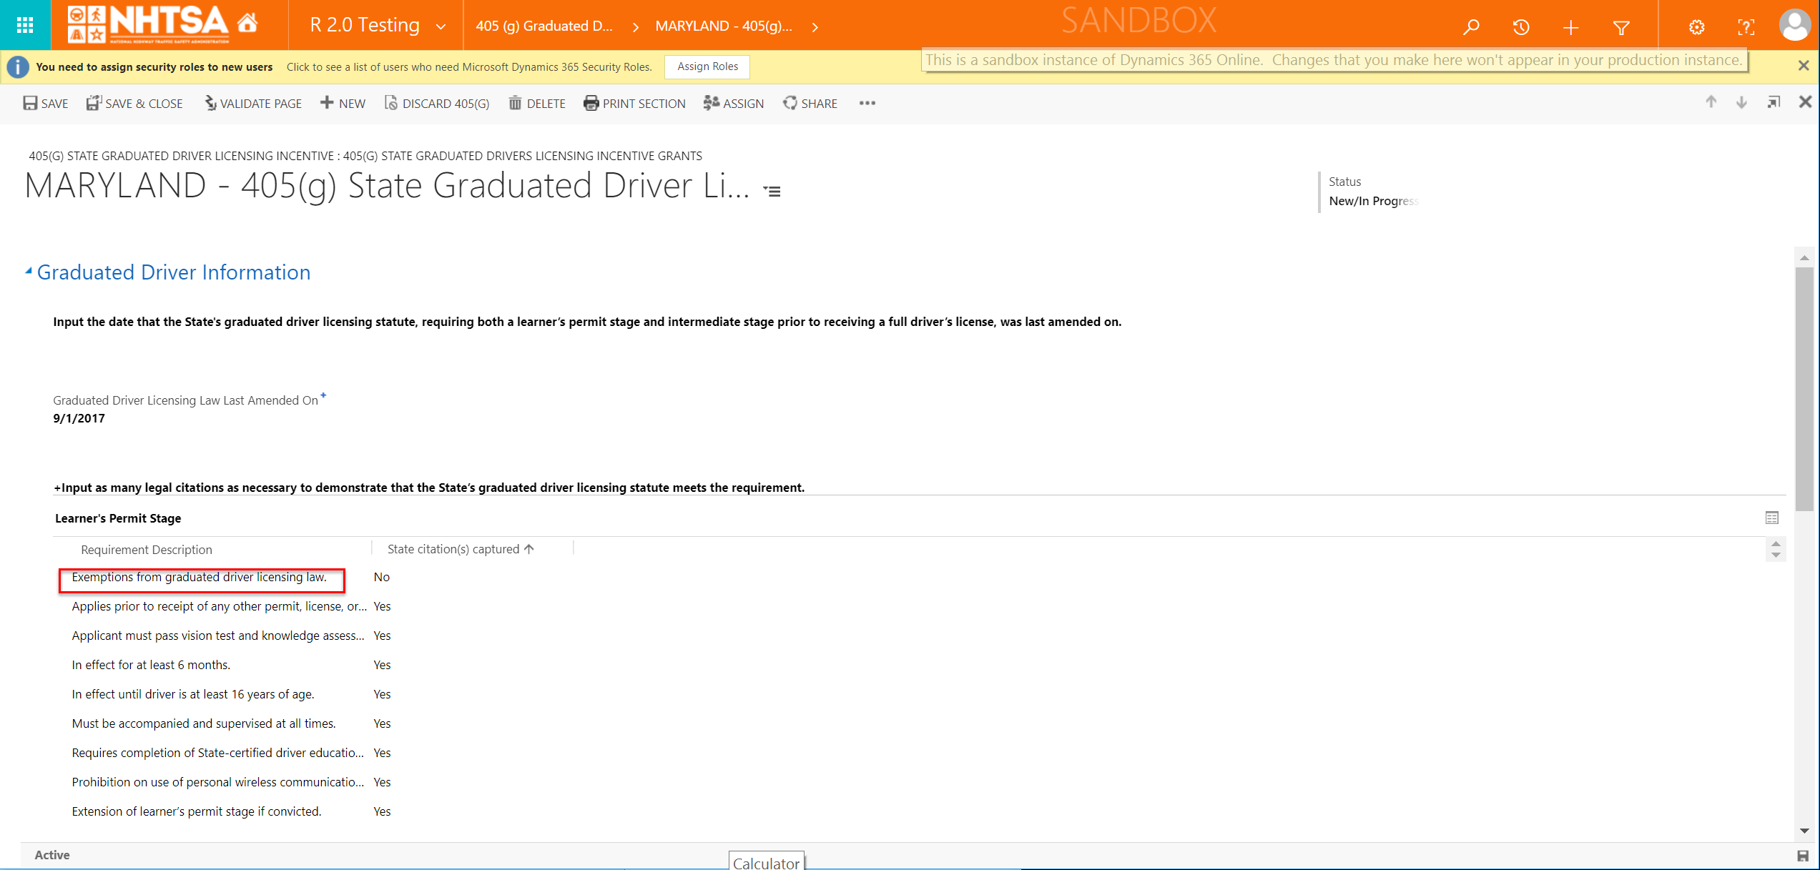Image resolution: width=1820 pixels, height=870 pixels.
Task: Open settings gear icon
Action: (1696, 27)
